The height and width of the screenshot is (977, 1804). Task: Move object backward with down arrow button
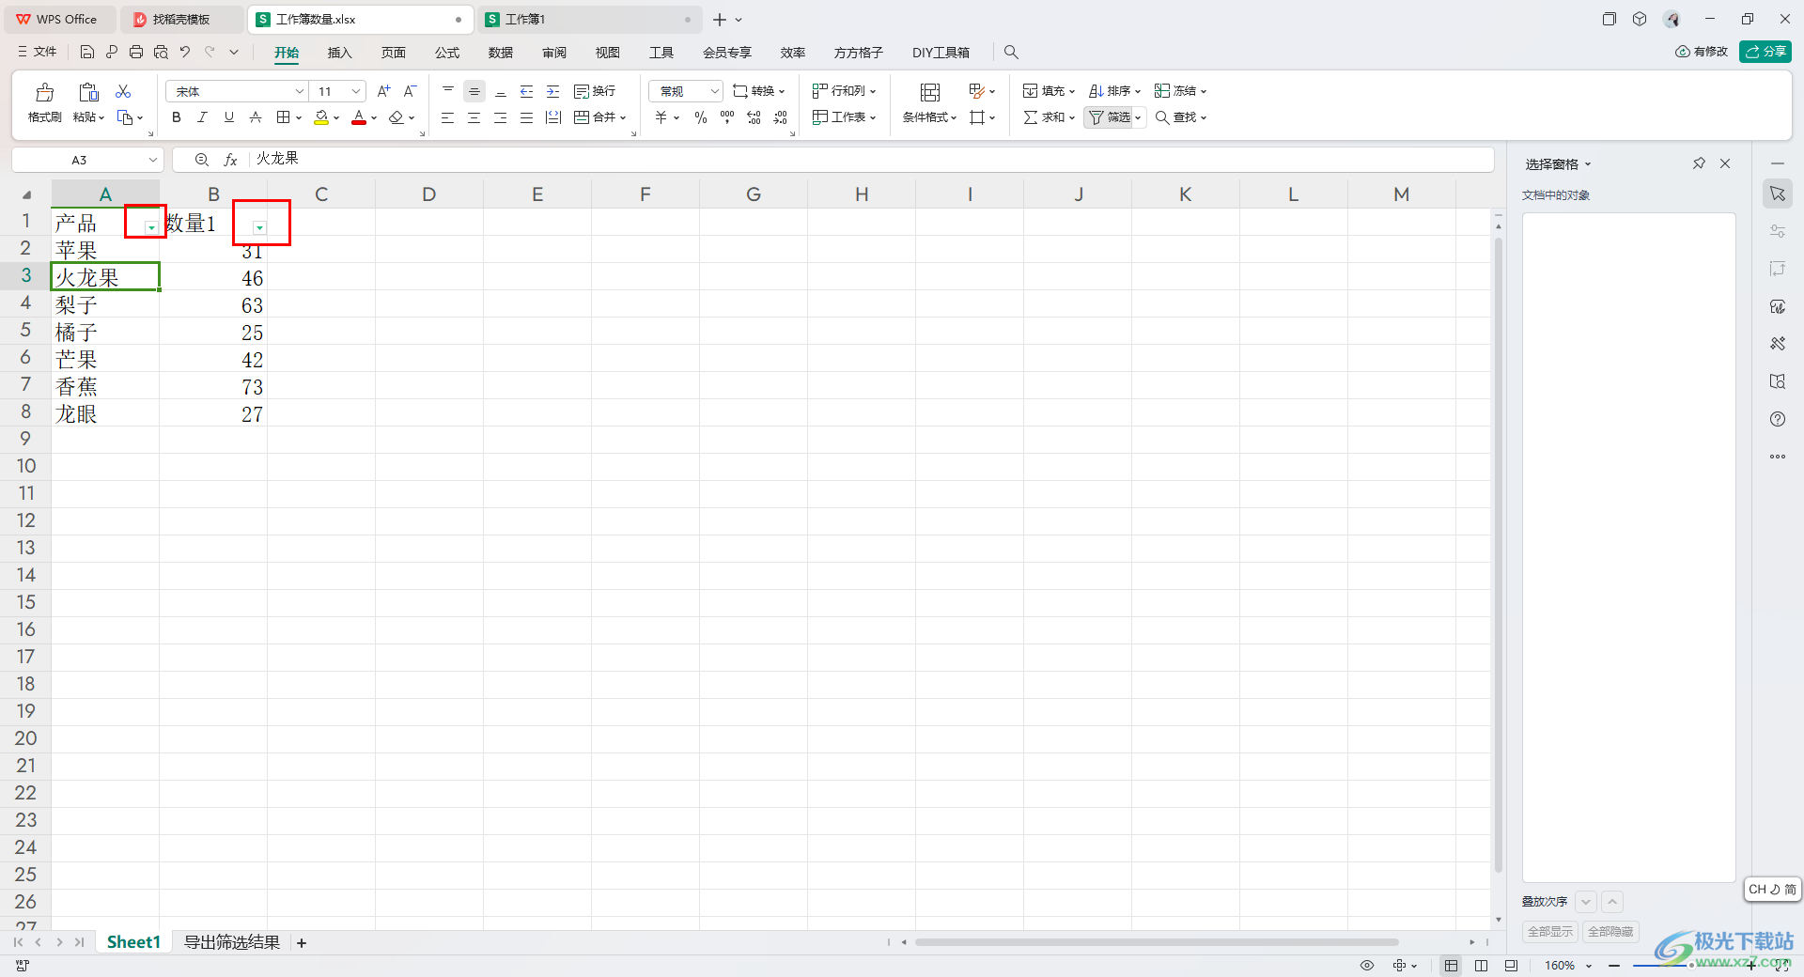point(1586,902)
